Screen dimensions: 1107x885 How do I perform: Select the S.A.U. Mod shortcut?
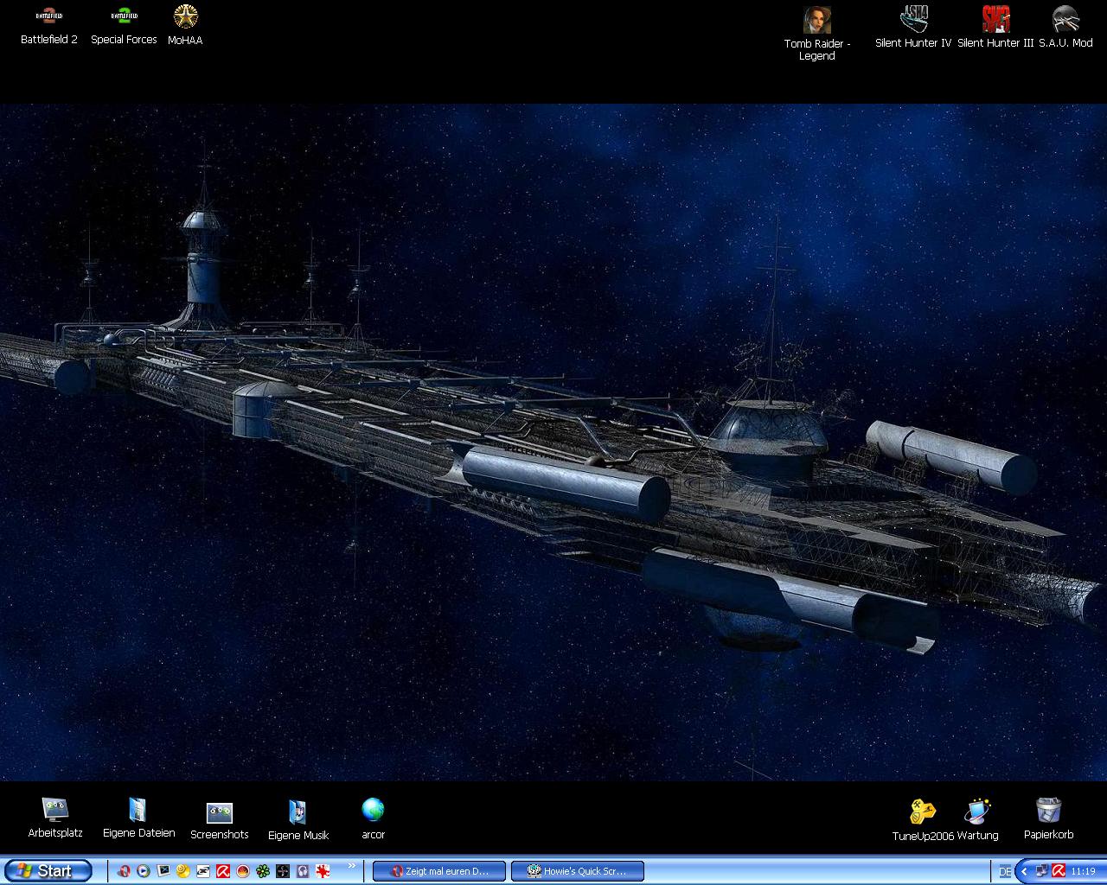1065,28
